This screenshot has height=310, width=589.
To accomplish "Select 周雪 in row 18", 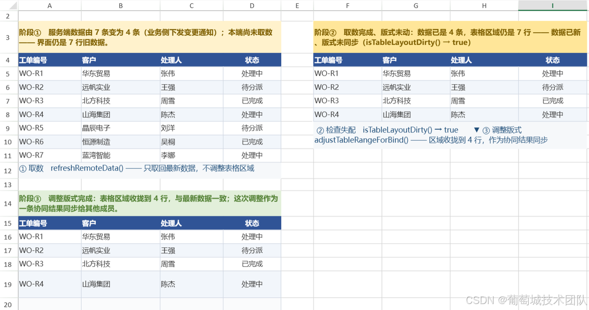I will pyautogui.click(x=191, y=264).
